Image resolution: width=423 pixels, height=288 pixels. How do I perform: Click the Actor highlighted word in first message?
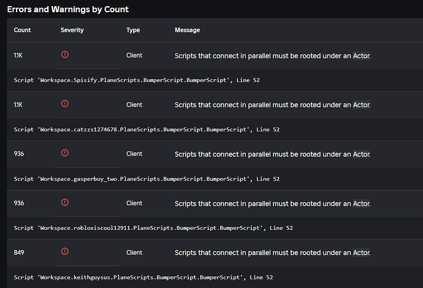pyautogui.click(x=362, y=56)
